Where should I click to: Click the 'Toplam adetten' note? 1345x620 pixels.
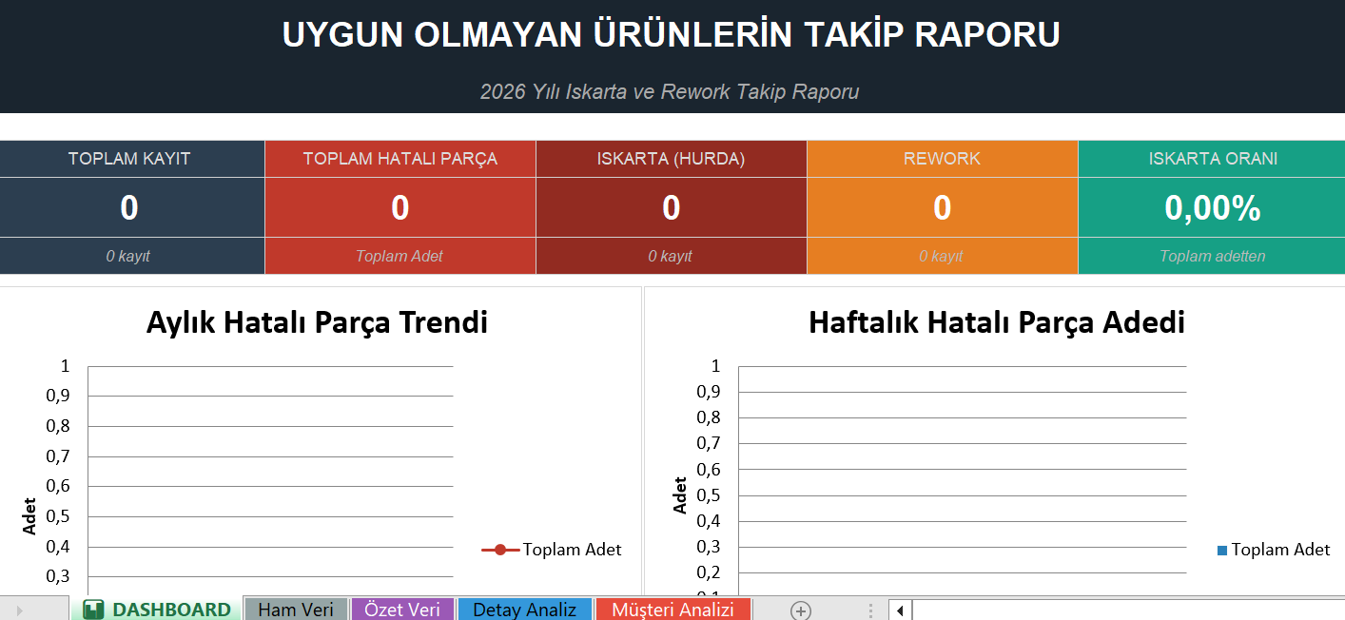[1213, 256]
